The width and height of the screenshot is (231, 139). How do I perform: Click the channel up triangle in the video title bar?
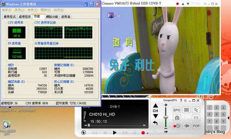coord(183,4)
